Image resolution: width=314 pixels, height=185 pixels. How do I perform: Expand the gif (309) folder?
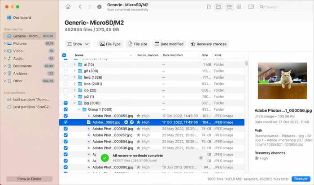click(x=74, y=71)
